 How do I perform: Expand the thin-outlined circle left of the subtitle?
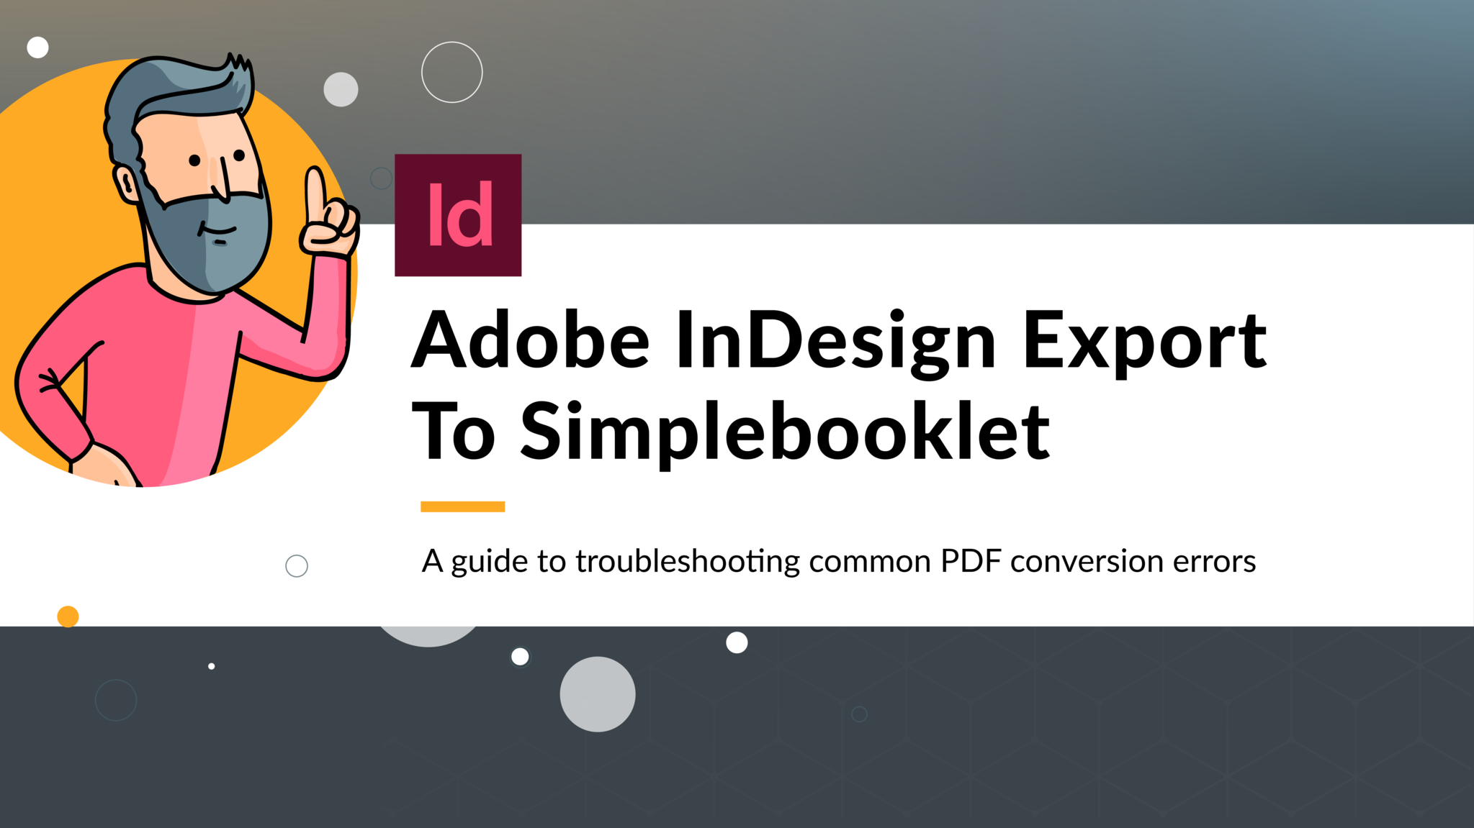295,566
